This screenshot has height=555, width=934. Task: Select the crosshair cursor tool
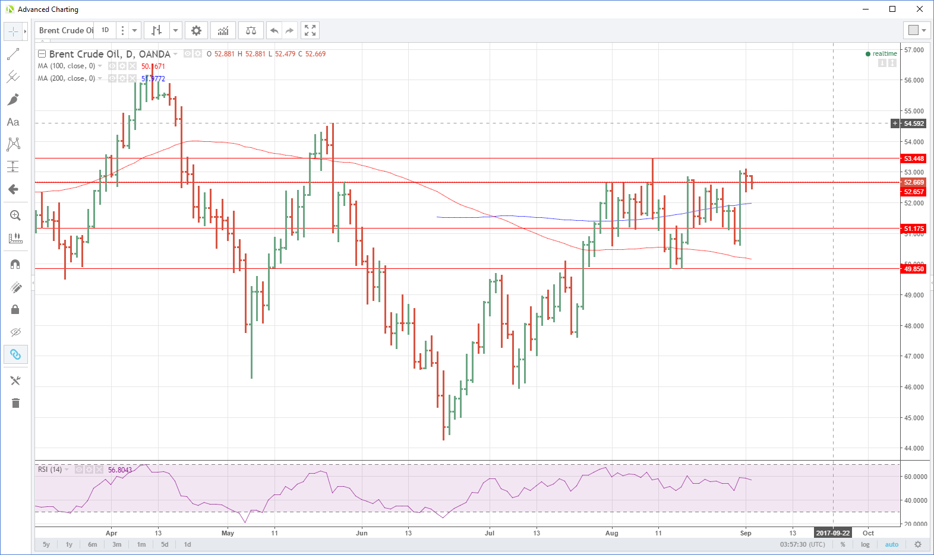tap(13, 31)
